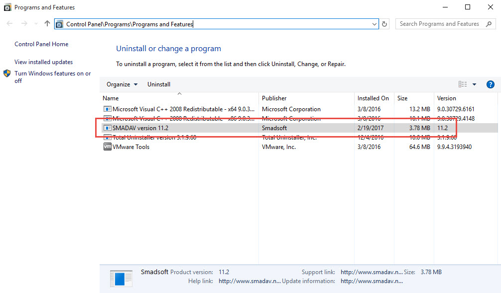Viewport: 501px width, 293px height.
Task: Click the Visual C++ x64 program icon
Action: pyautogui.click(x=108, y=109)
